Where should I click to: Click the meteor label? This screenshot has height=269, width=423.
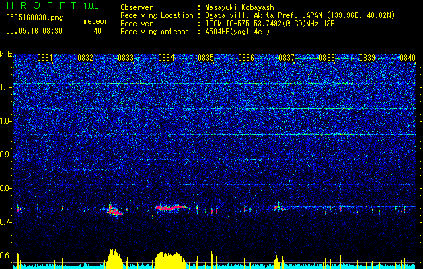tap(95, 21)
